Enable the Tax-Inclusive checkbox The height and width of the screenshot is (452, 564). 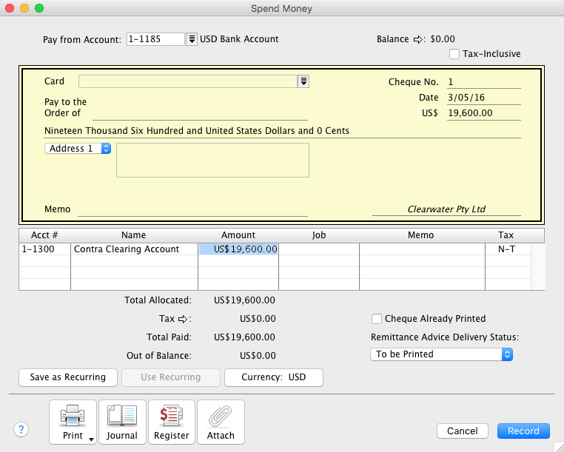click(455, 54)
